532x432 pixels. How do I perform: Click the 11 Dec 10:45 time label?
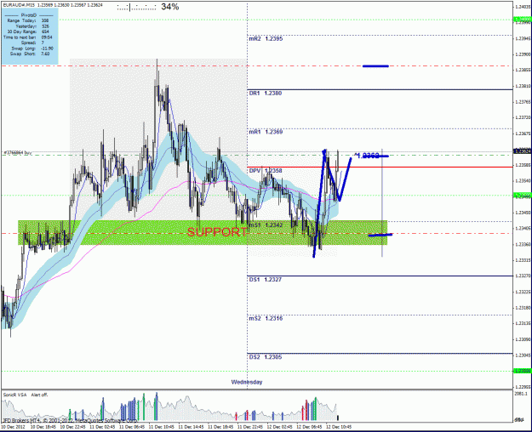coord(161,427)
